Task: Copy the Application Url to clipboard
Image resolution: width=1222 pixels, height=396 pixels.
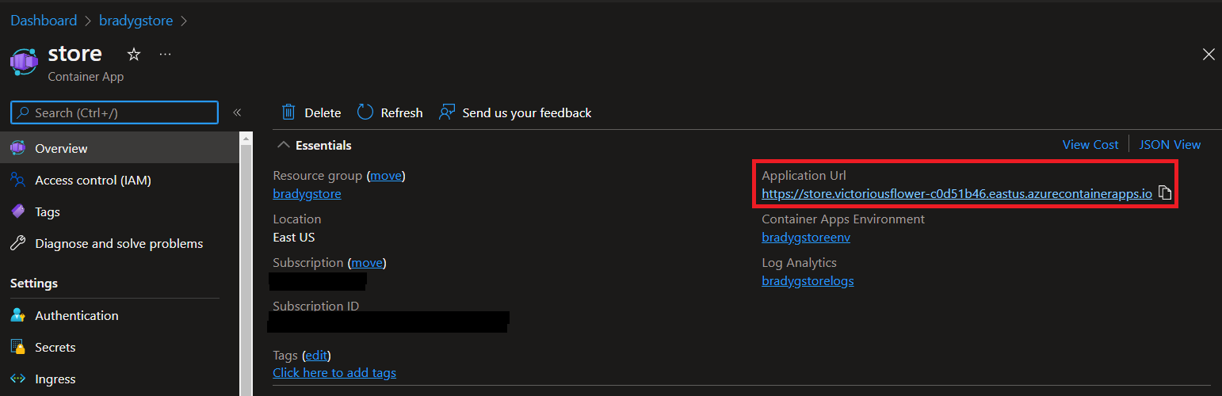Action: tap(1165, 193)
